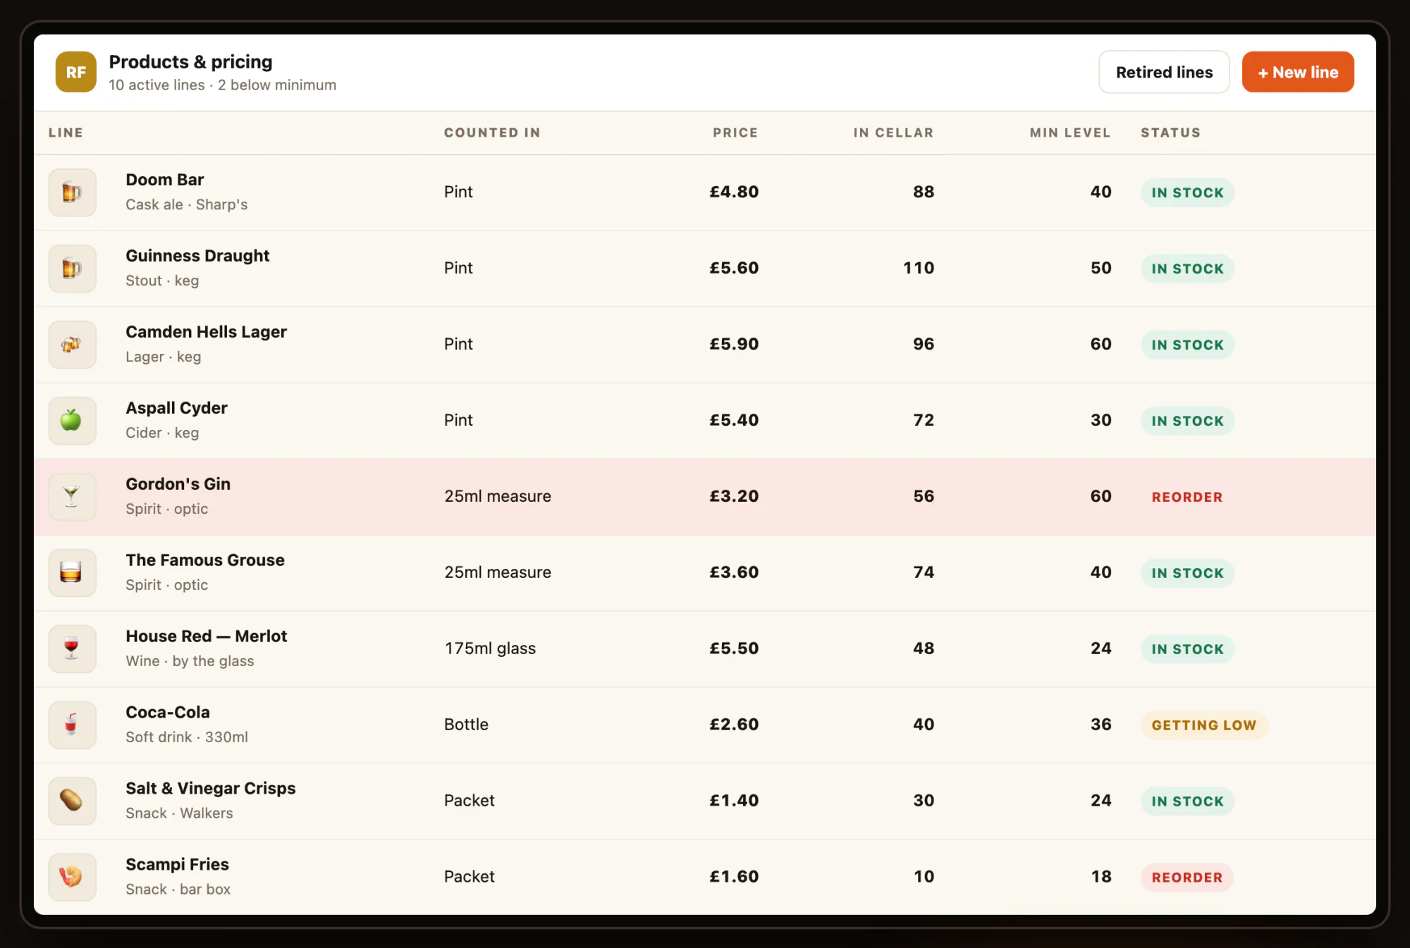Select the House Red — Merlot name
Image resolution: width=1410 pixels, height=948 pixels.
[206, 636]
